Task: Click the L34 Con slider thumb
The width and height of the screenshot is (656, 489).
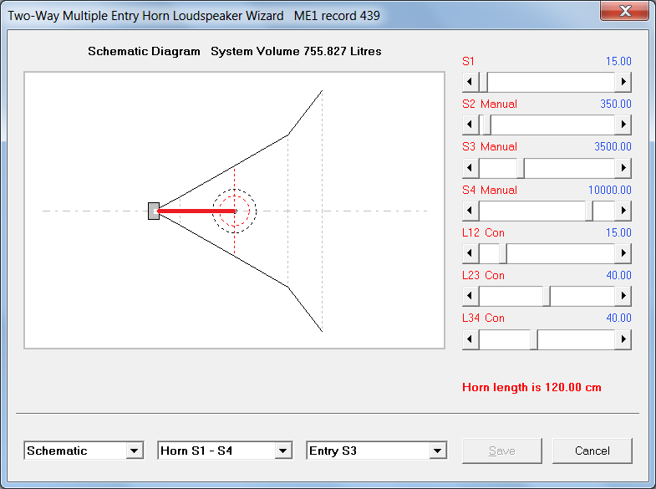Action: 534,339
